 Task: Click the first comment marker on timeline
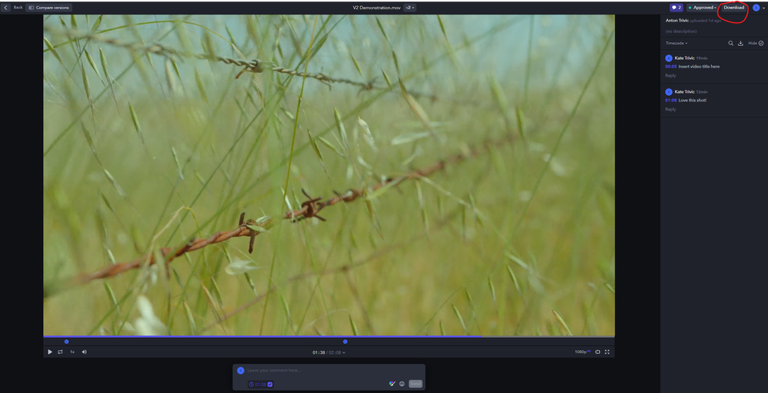(x=67, y=342)
